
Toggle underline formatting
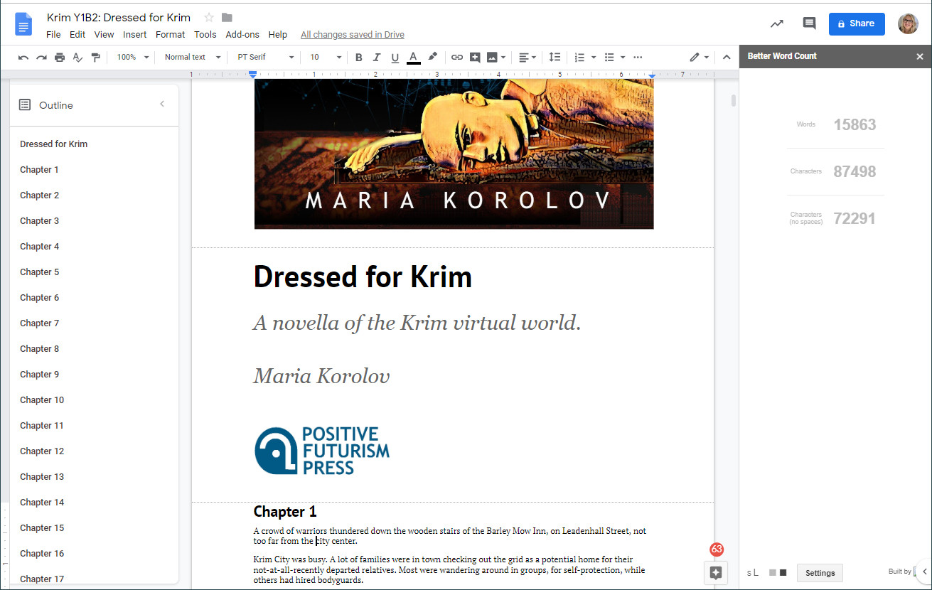(x=395, y=57)
